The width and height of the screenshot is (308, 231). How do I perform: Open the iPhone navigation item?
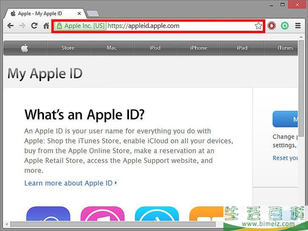point(198,48)
